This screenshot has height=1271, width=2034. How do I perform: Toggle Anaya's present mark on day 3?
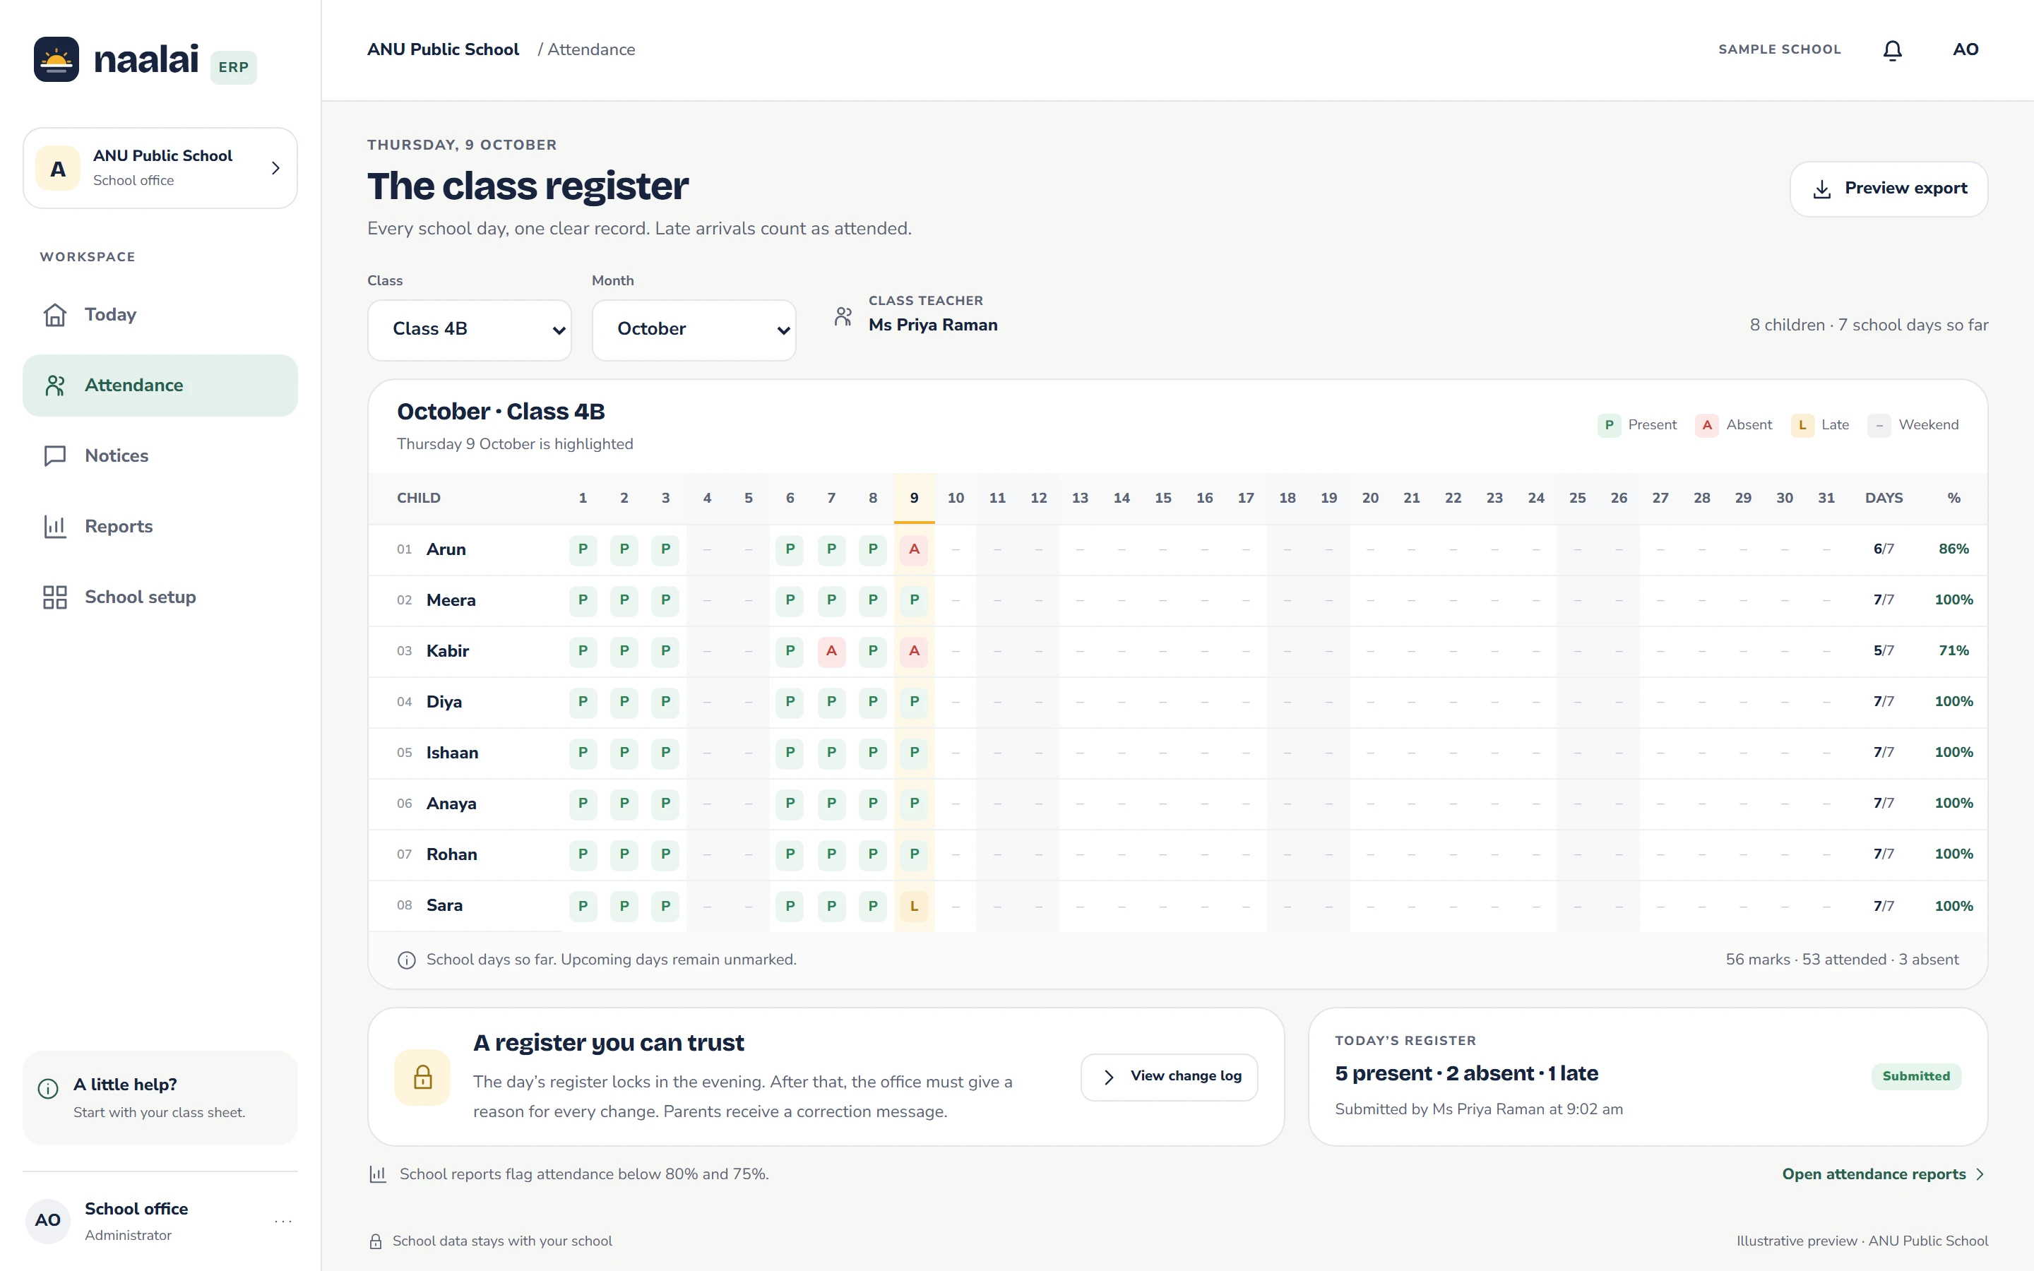[665, 804]
